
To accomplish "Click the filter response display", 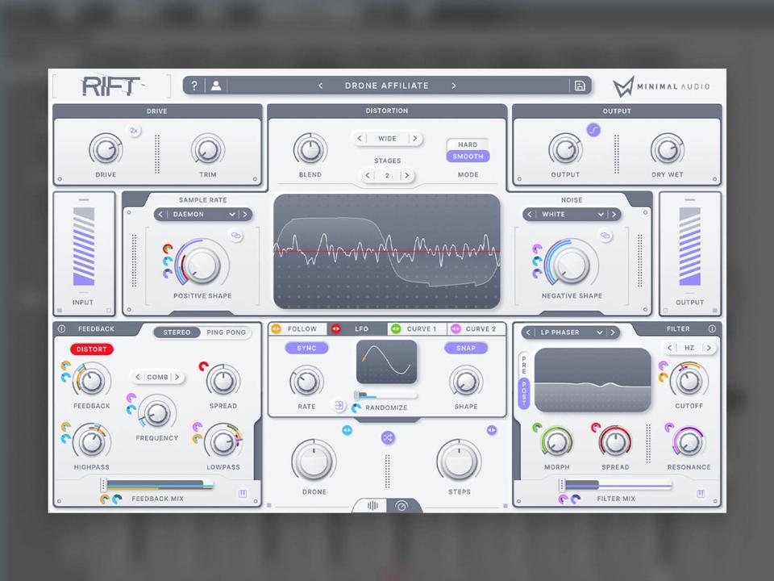I will point(593,379).
